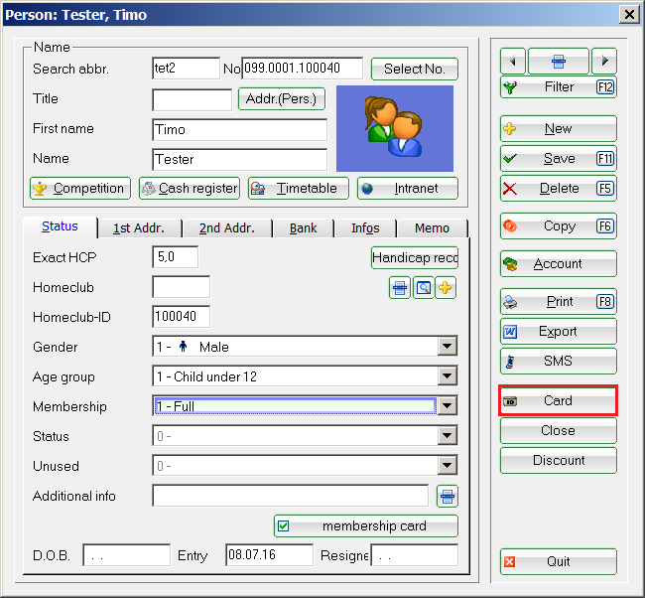The width and height of the screenshot is (645, 598).
Task: Click the Addr.(Pers.) button
Action: pos(282,99)
